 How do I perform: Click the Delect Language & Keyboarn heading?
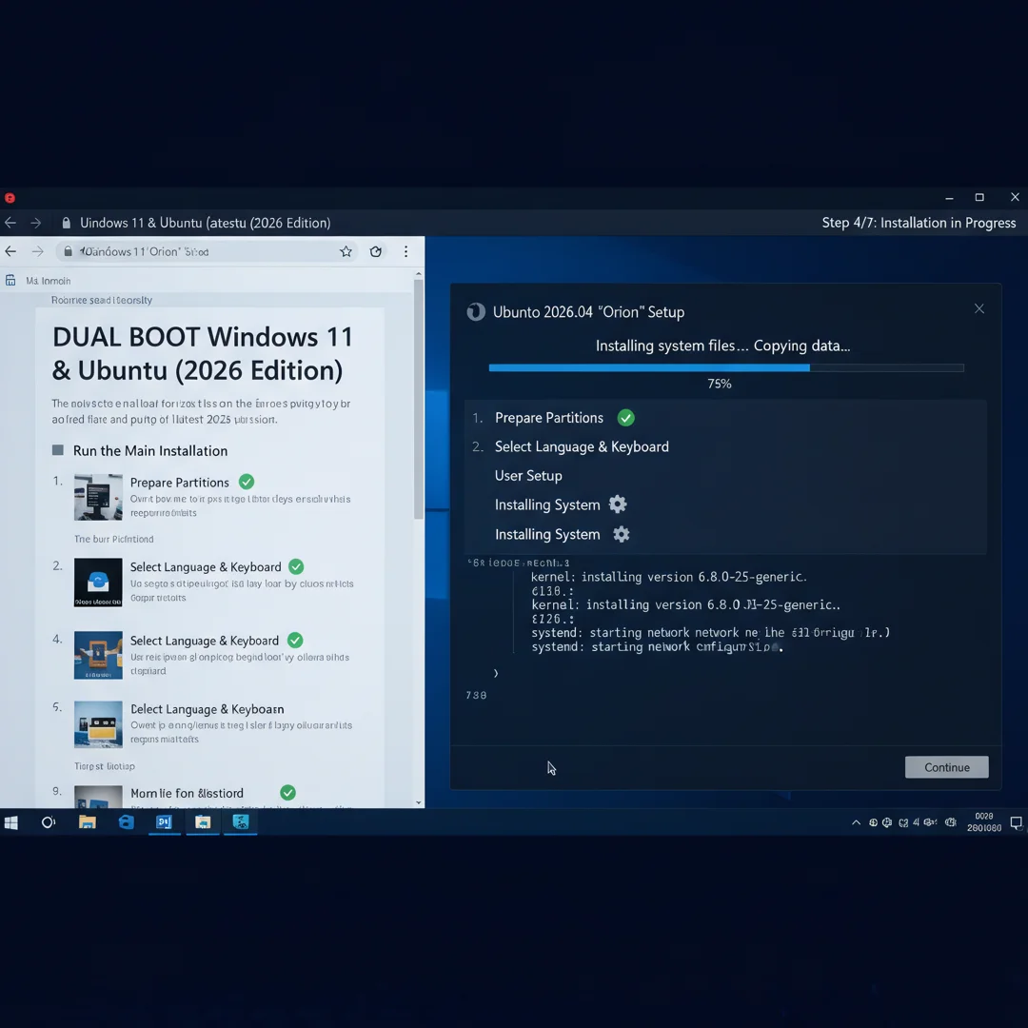pyautogui.click(x=208, y=709)
